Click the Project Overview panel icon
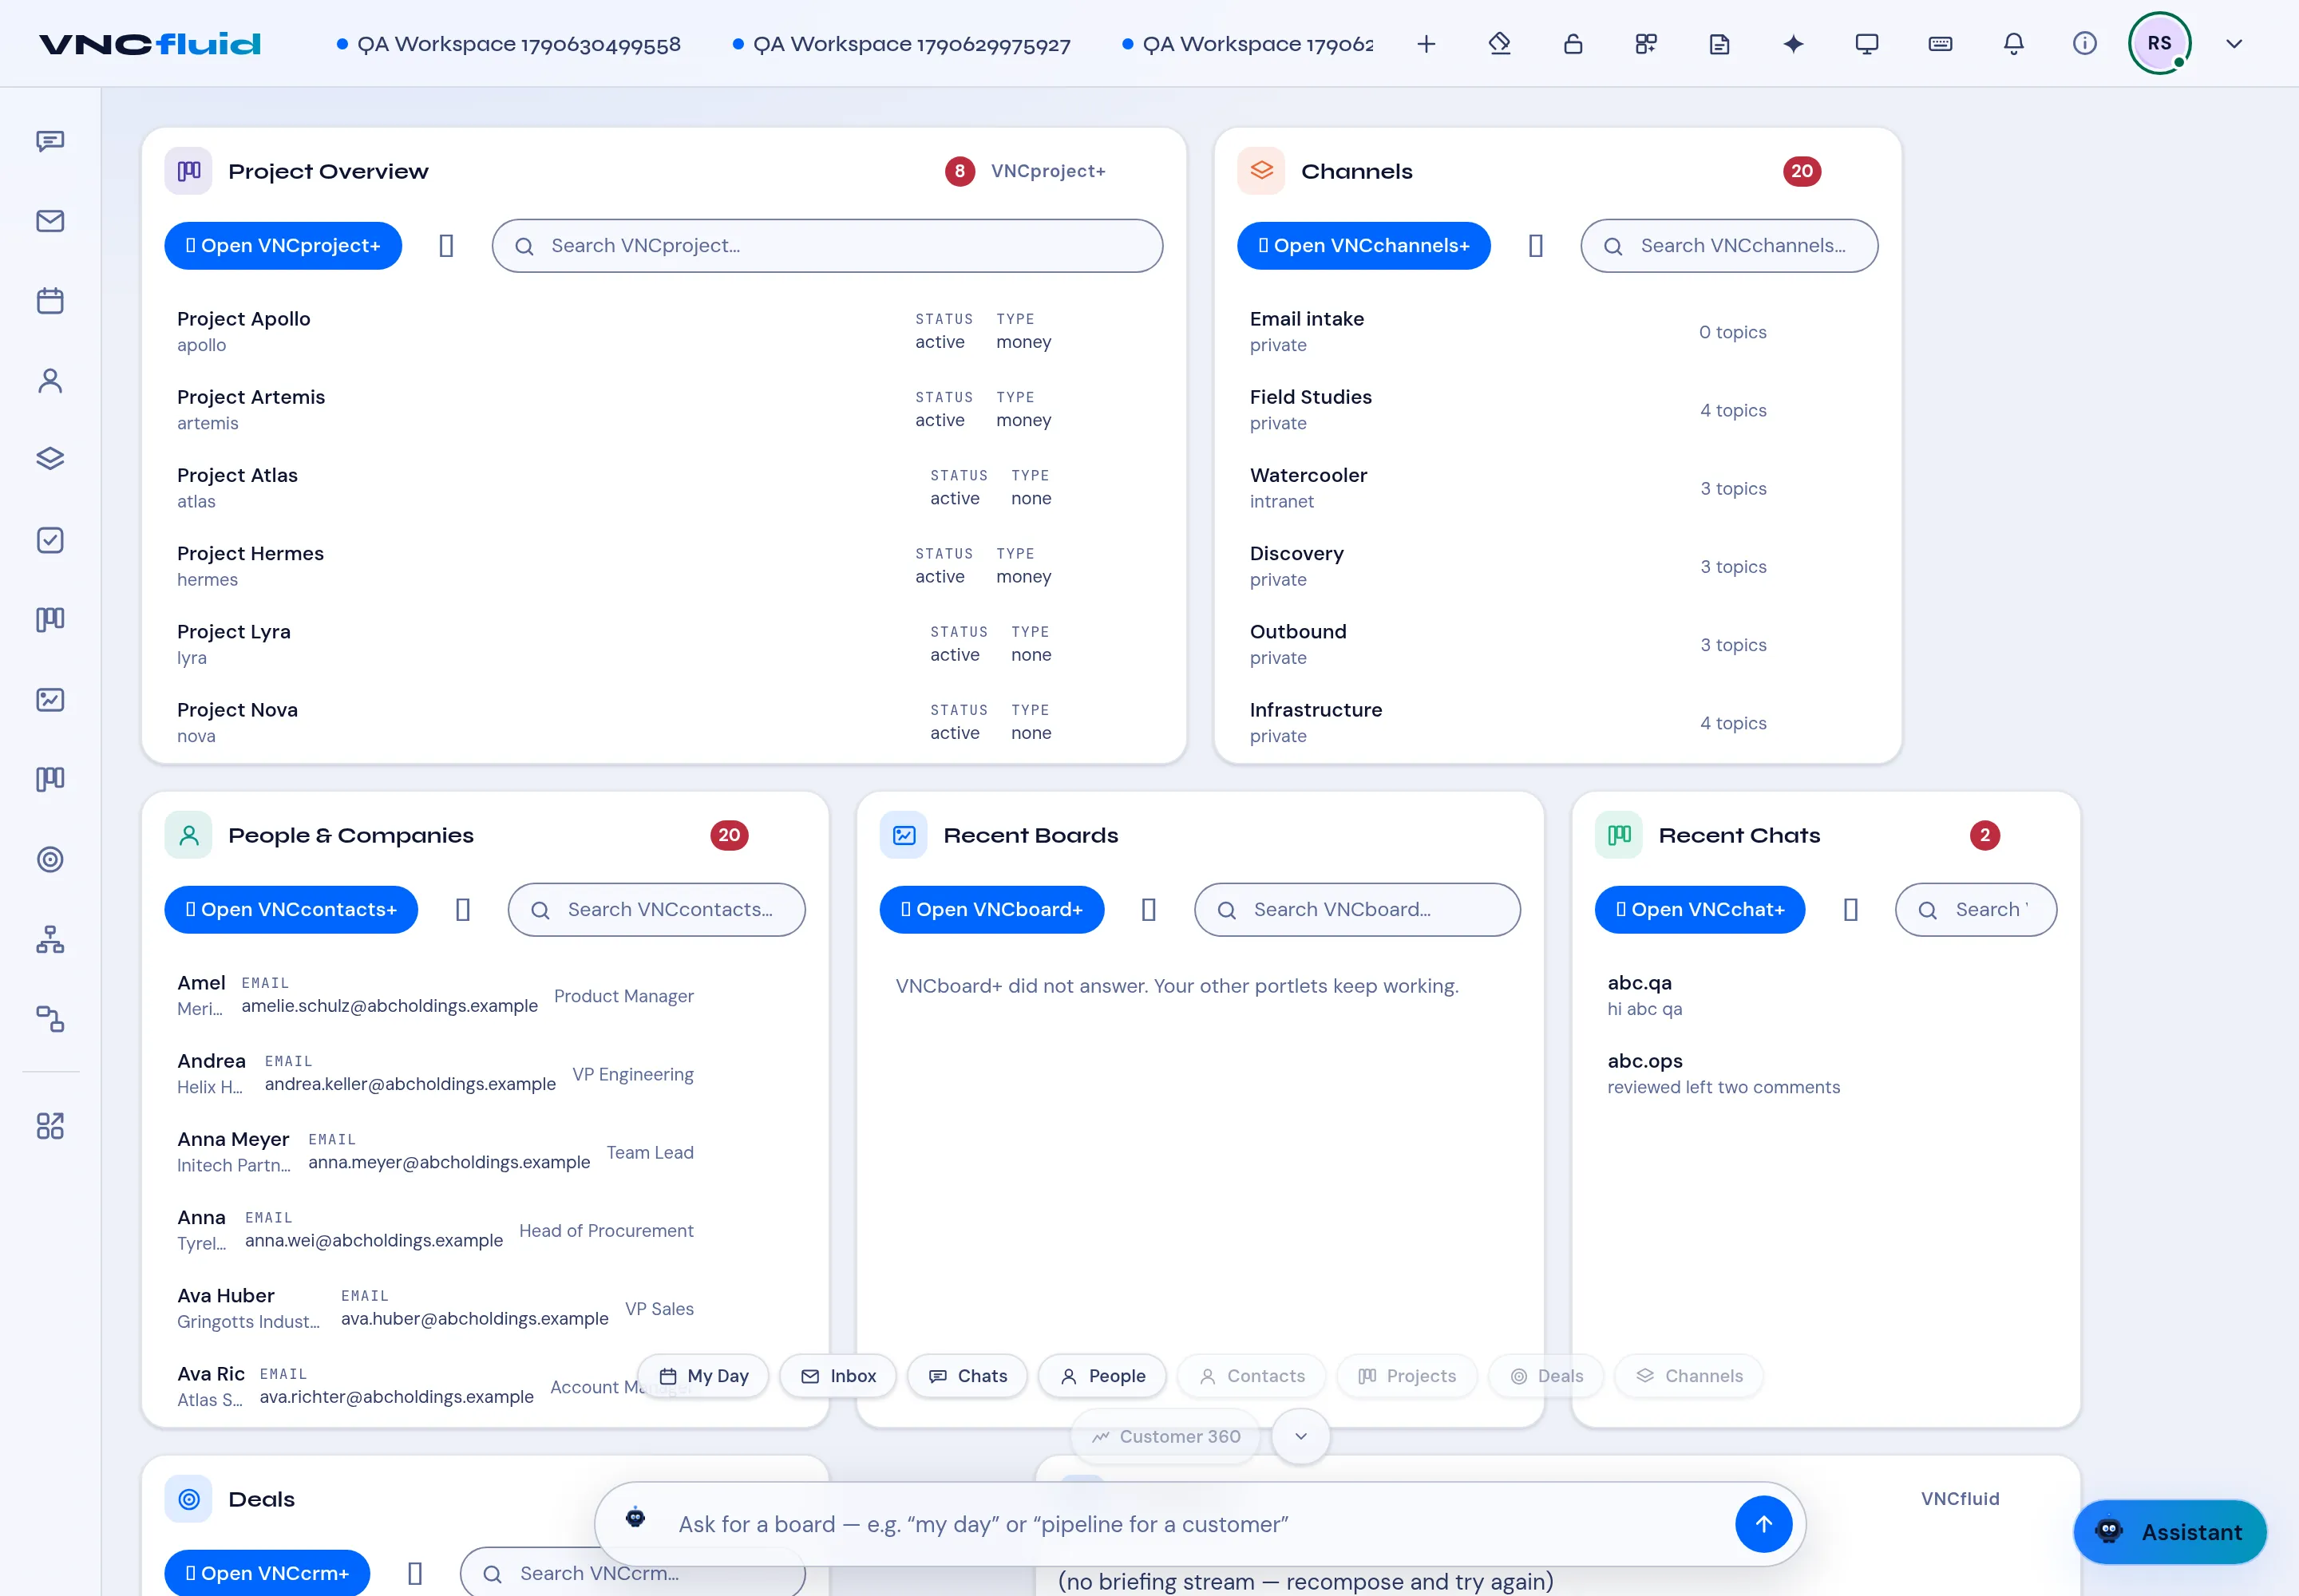The image size is (2299, 1596). [x=188, y=171]
